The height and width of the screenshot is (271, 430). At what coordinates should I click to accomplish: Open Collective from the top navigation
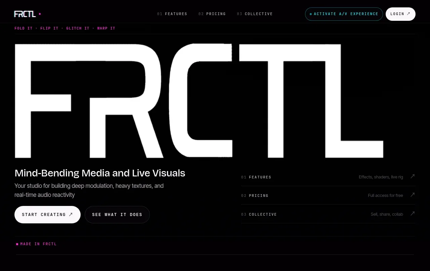pos(255,14)
